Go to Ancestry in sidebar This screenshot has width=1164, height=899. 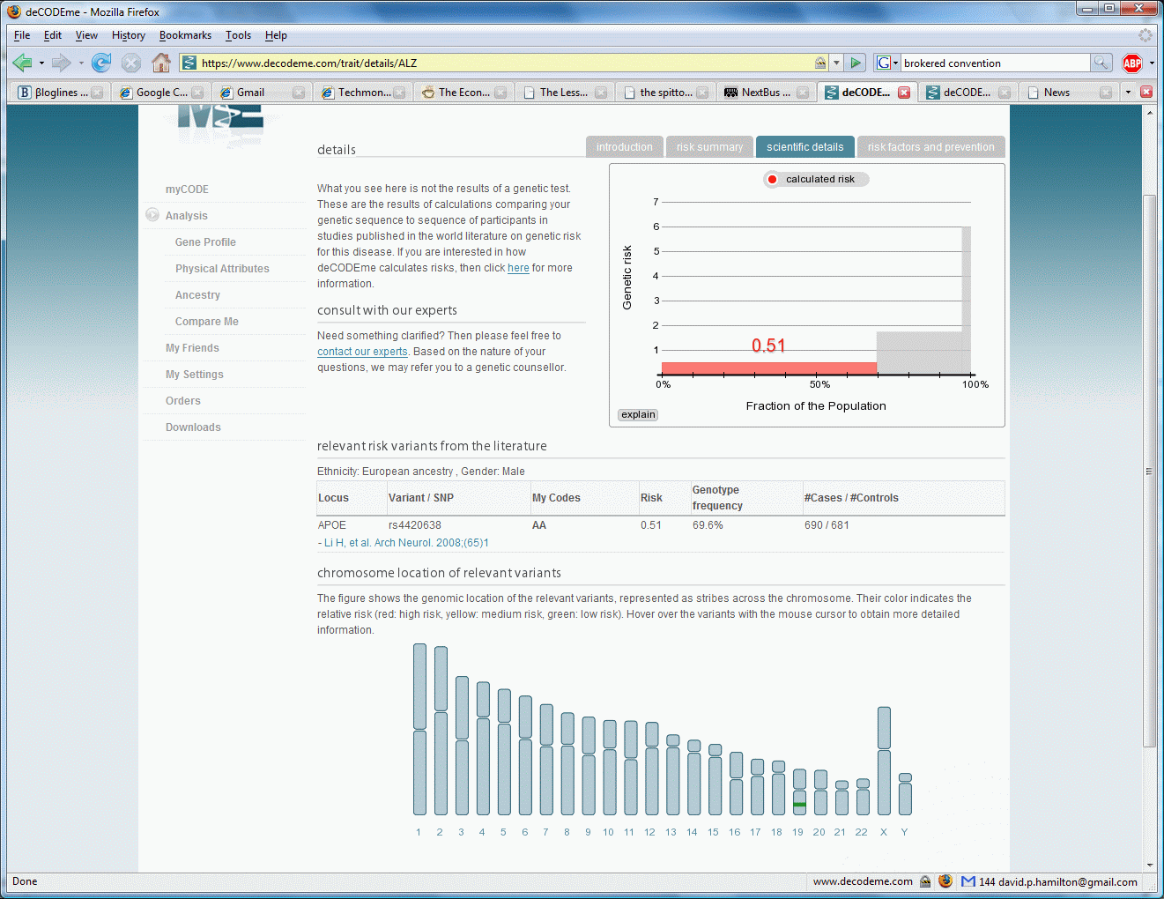pyautogui.click(x=197, y=295)
